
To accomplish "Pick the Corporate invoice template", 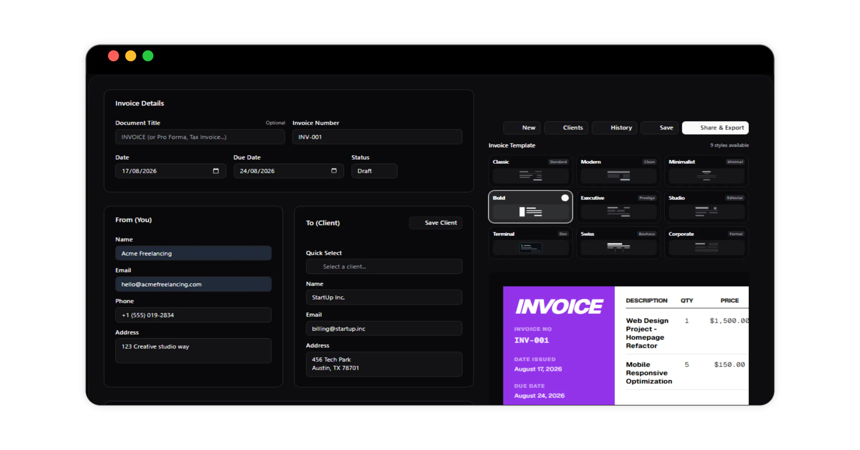I will coord(706,243).
